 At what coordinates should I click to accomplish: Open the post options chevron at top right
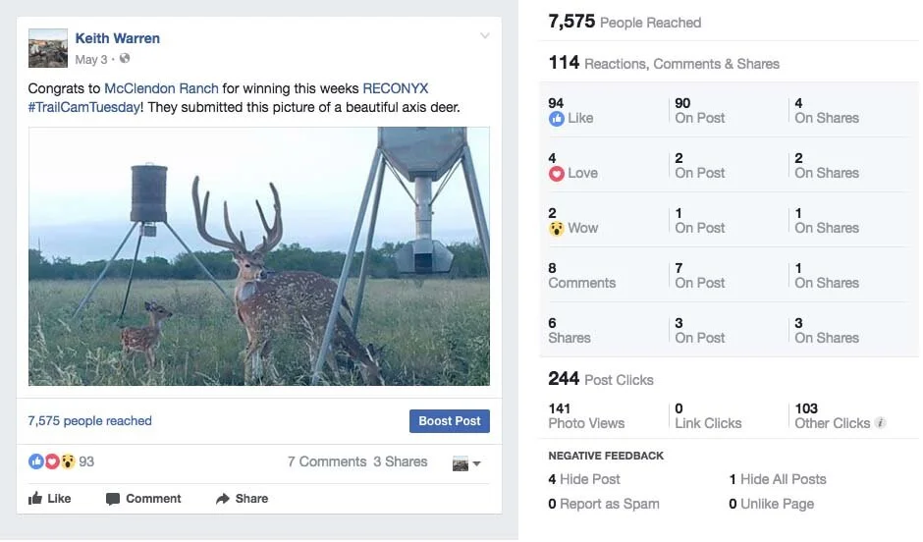(x=484, y=36)
